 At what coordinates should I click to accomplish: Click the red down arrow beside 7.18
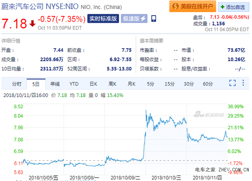click(x=32, y=24)
